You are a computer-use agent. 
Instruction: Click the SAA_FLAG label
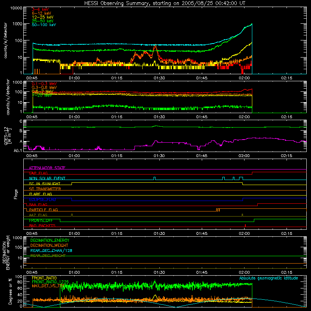click(x=38, y=204)
